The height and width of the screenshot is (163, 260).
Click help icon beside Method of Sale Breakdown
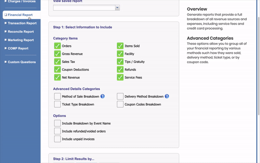pos(102,96)
